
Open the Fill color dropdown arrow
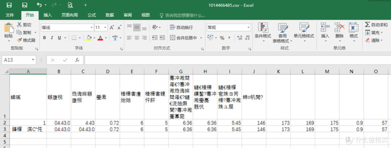[x=94, y=38]
